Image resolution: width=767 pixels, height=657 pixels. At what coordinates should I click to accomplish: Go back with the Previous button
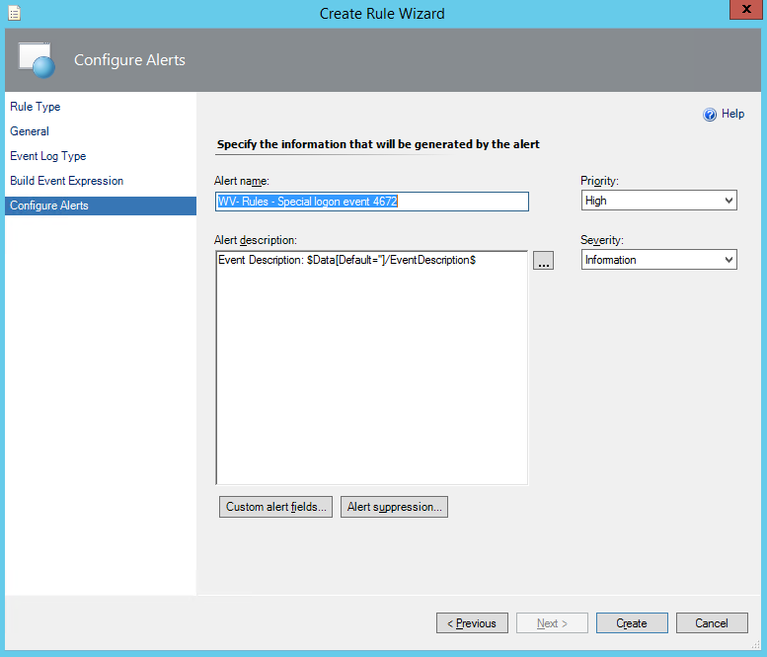tap(472, 623)
